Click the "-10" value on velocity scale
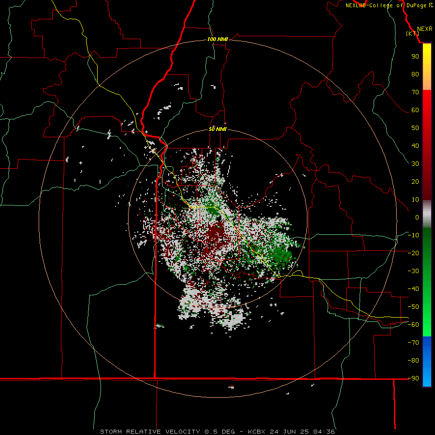The width and height of the screenshot is (435, 435). 413,235
